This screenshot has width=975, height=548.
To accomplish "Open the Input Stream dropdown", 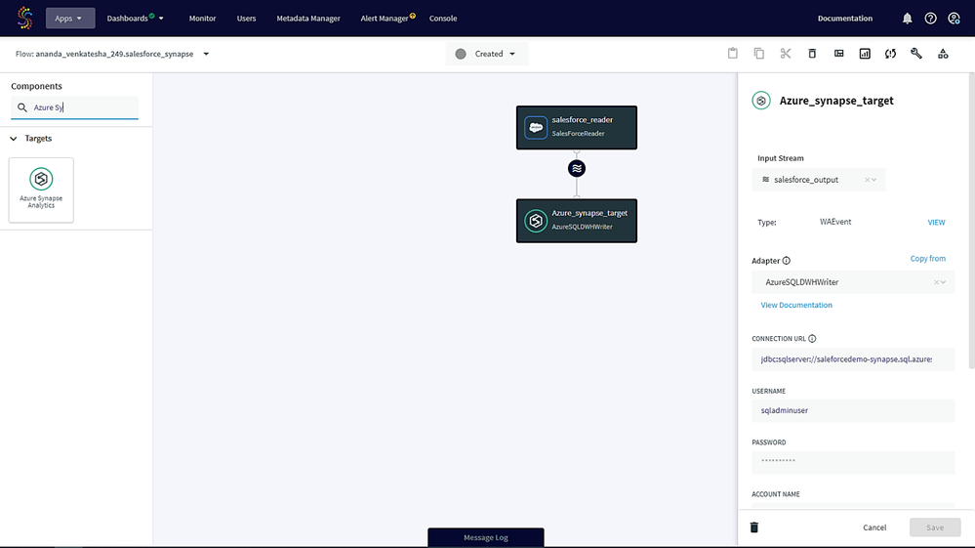I will pyautogui.click(x=874, y=180).
